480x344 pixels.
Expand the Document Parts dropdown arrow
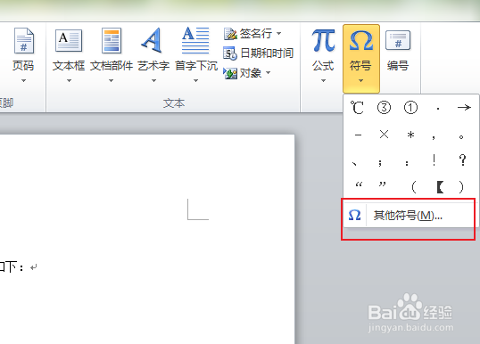[x=112, y=81]
